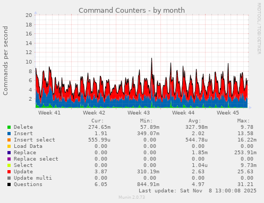
Task: Click the lime Select legend swatch
Action: 9,165
